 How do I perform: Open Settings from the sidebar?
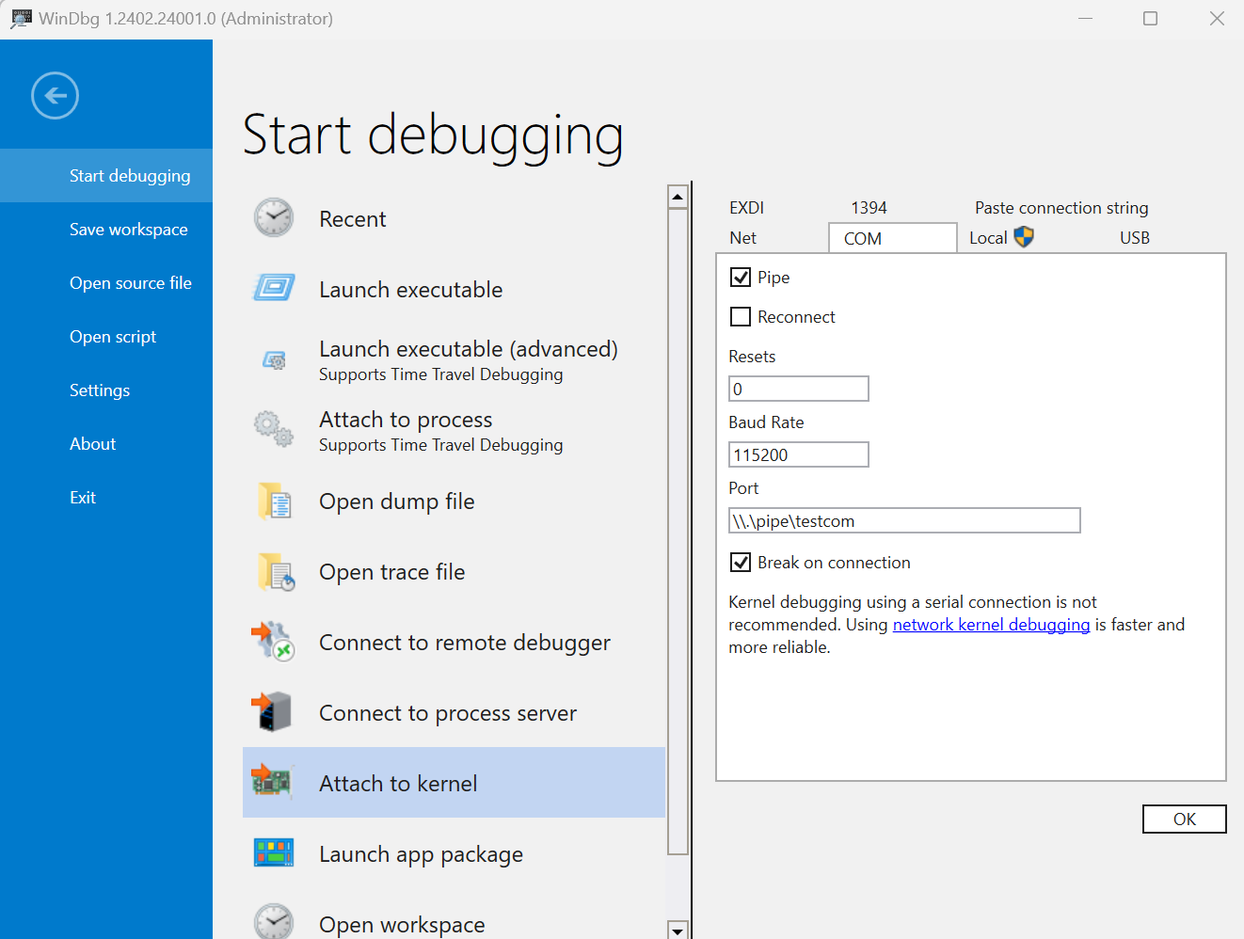100,390
